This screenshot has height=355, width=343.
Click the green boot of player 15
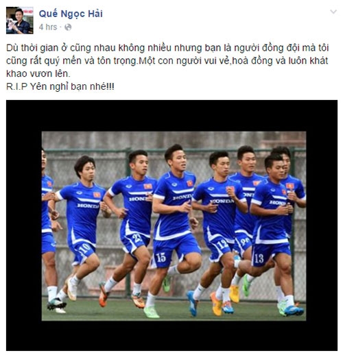pyautogui.click(x=151, y=312)
